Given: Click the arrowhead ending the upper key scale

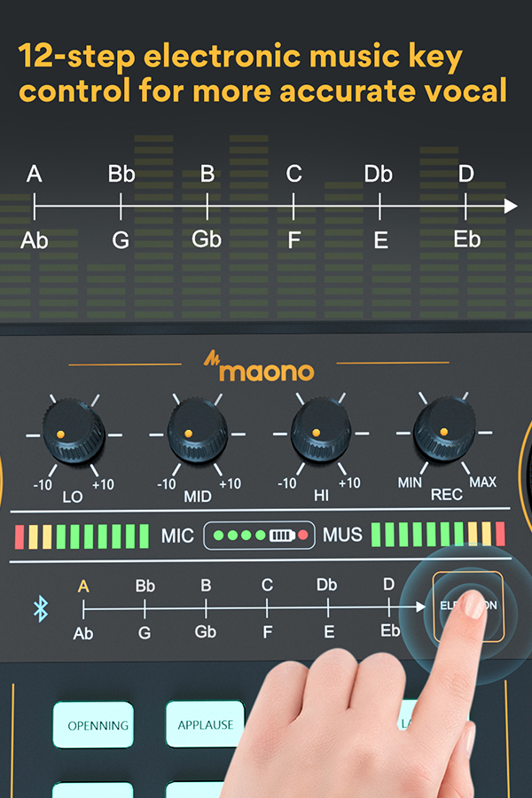Looking at the screenshot, I should click(x=511, y=206).
